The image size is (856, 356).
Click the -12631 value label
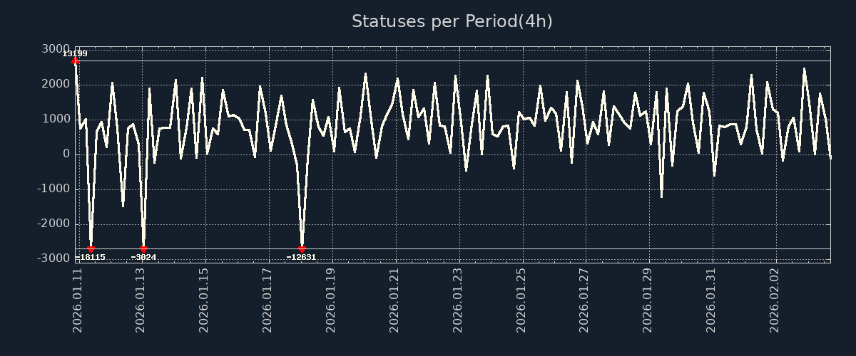(301, 257)
